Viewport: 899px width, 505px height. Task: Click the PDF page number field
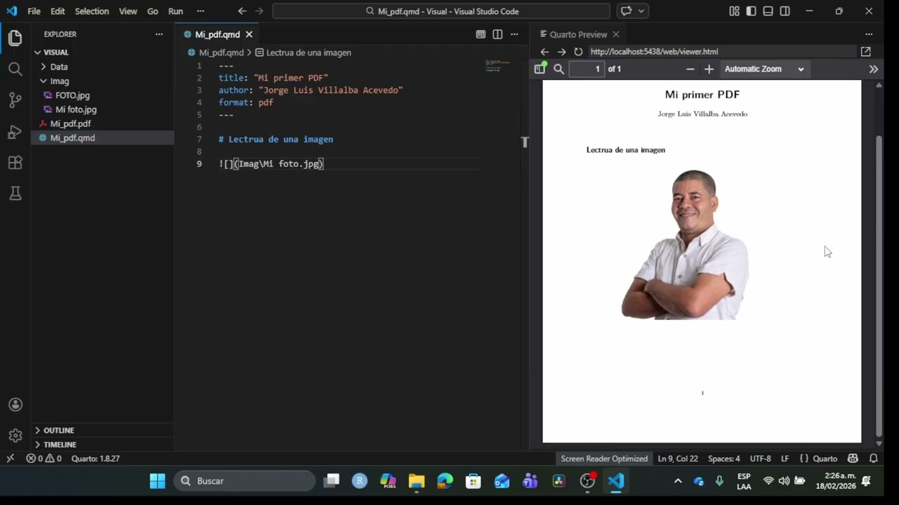[x=586, y=69]
